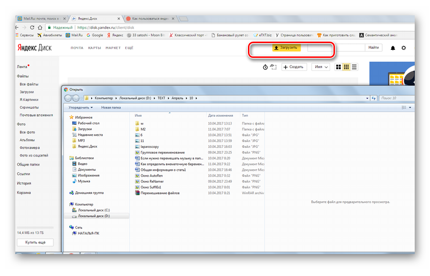Open Загрузки in the Yandex Disk sidebar
430x276 pixels.
coord(27,92)
